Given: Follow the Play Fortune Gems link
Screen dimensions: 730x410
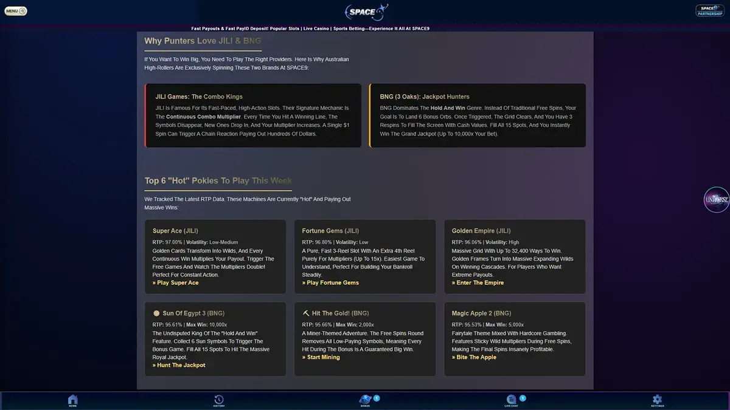Looking at the screenshot, I should pyautogui.click(x=330, y=282).
